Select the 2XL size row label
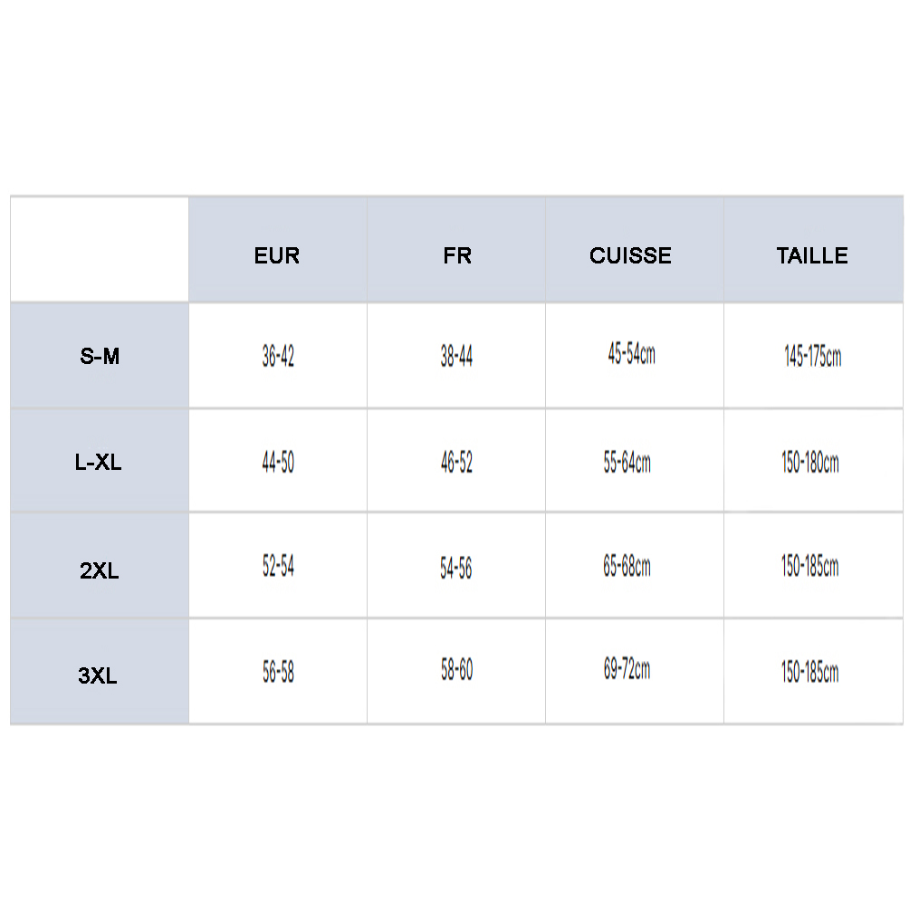 [x=100, y=571]
